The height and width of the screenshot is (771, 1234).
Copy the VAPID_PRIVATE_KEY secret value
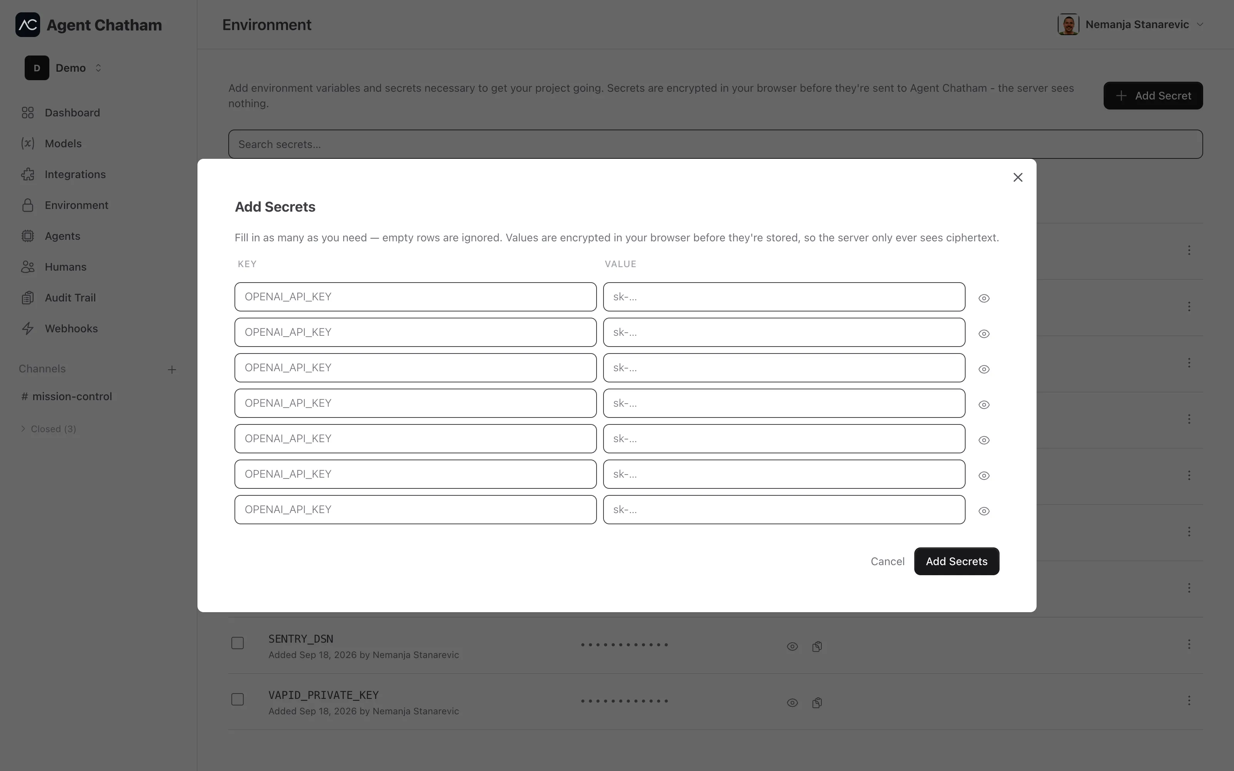click(817, 703)
